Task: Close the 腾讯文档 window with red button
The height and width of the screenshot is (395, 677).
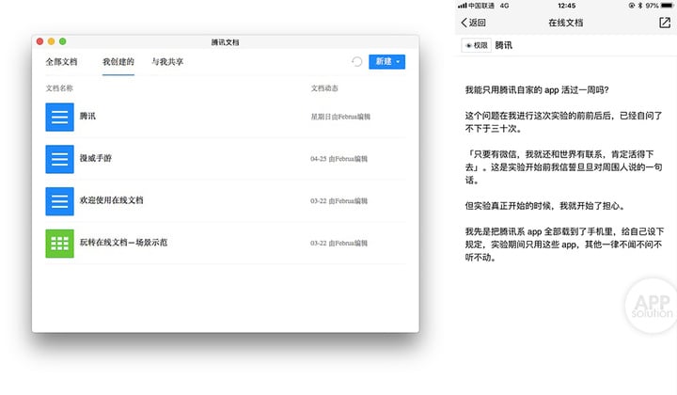Action: [x=39, y=41]
